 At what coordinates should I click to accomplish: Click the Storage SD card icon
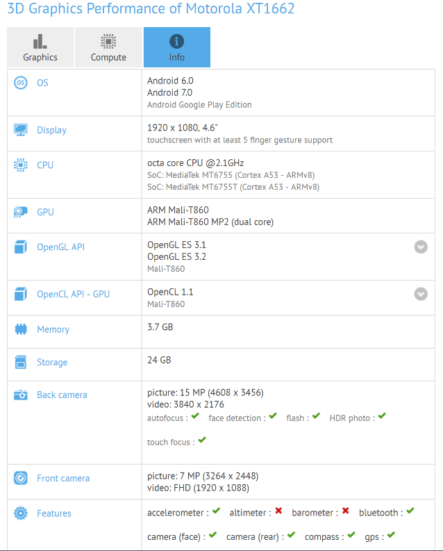(x=21, y=362)
